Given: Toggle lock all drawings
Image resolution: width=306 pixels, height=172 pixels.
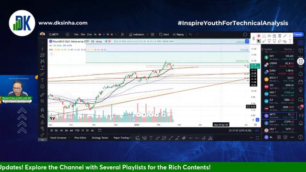Looking at the screenshot, I should point(43,122).
